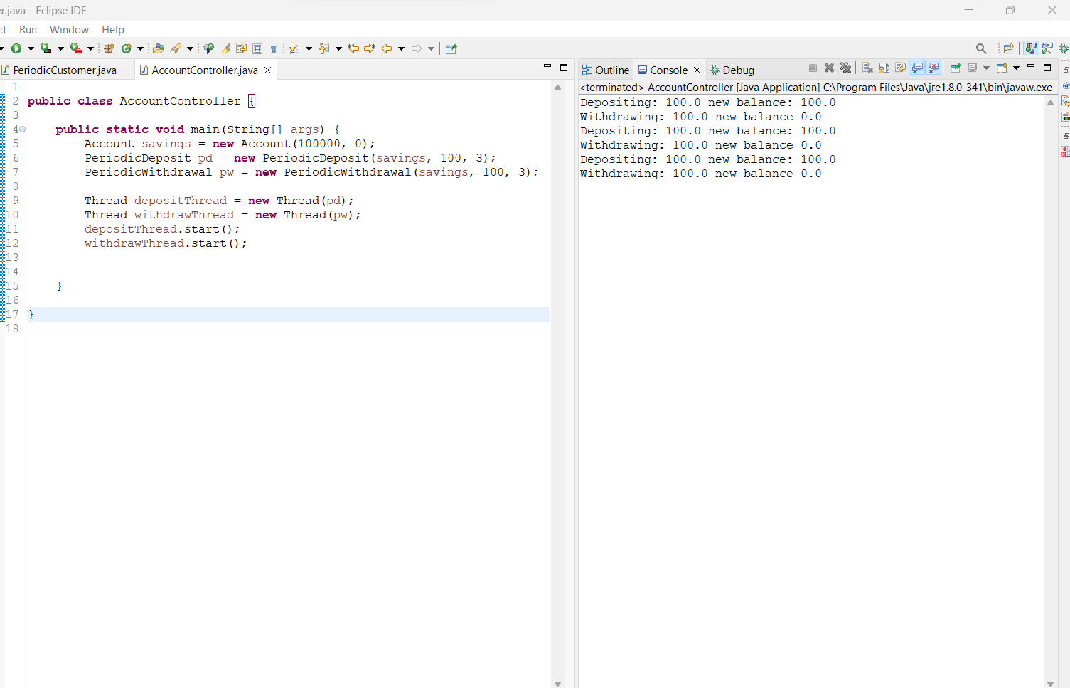
Task: Click the Next Annotation arrow icon
Action: click(294, 48)
